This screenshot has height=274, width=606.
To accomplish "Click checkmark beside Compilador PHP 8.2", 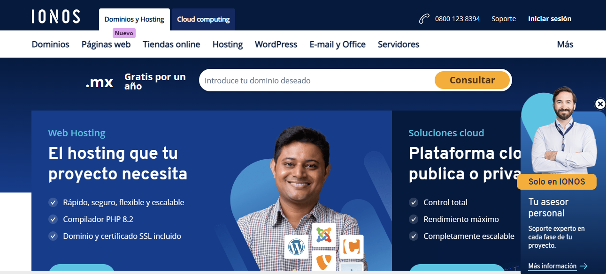I will pos(53,219).
